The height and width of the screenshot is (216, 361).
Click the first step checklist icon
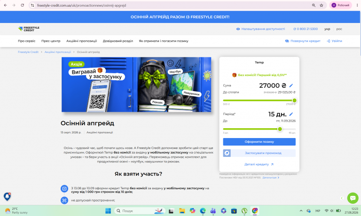(64, 189)
